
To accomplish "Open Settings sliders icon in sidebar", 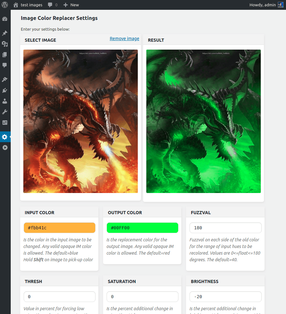I will pos(5,123).
